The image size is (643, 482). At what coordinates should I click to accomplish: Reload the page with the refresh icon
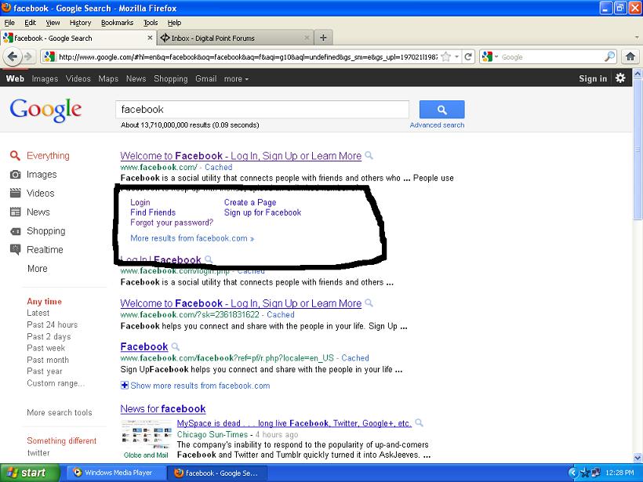[x=468, y=56]
